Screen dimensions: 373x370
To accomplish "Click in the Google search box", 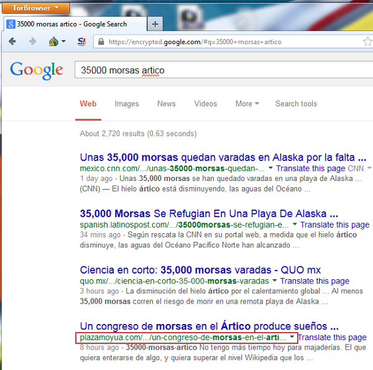I will pos(218,70).
